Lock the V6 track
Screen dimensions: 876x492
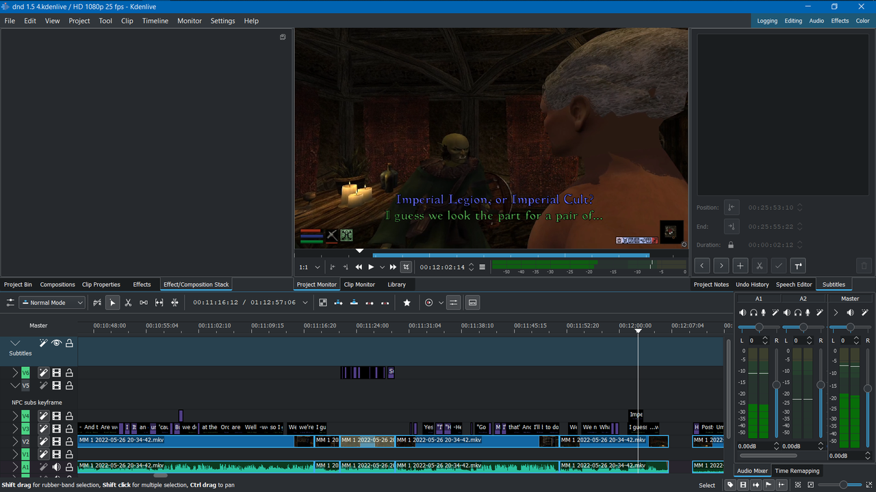click(x=69, y=373)
